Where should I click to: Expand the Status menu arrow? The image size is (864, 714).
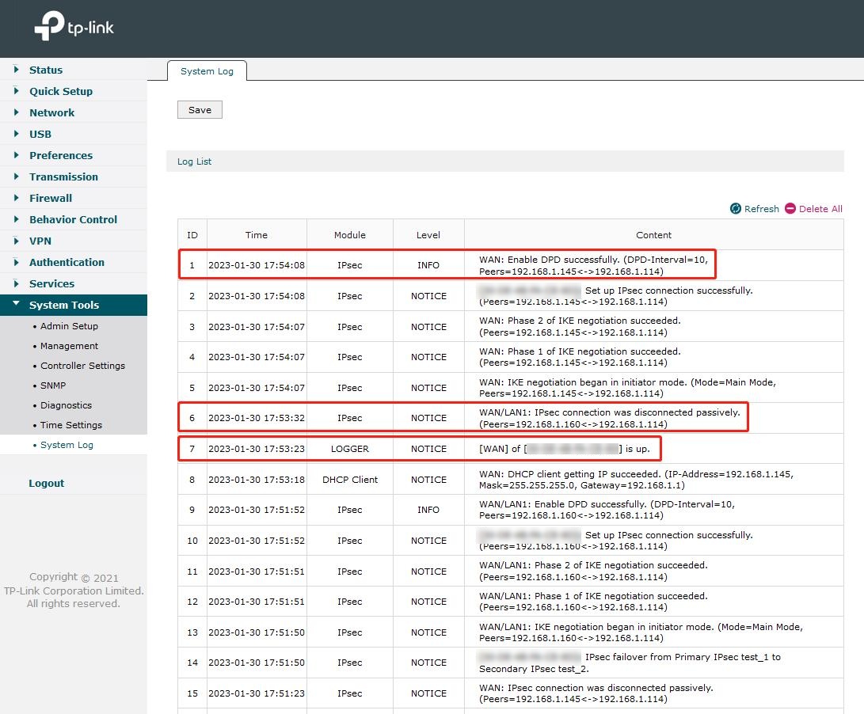click(x=16, y=70)
